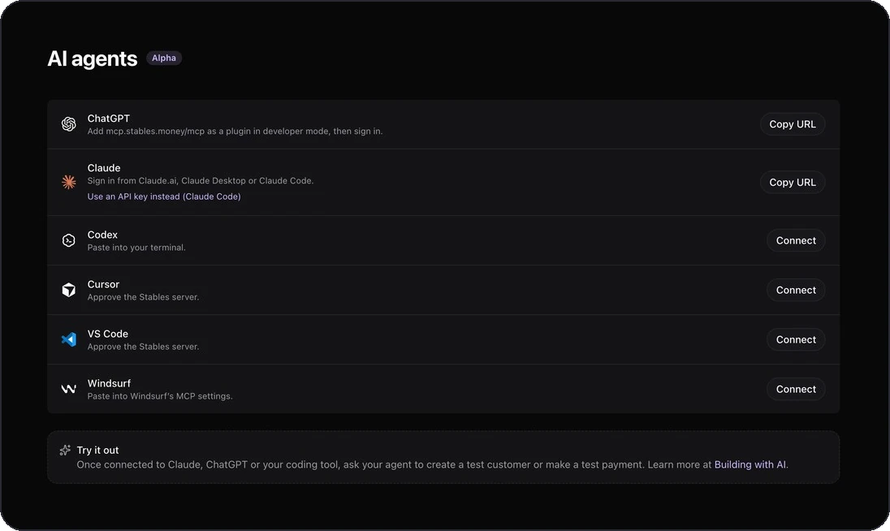Open the Building with AI link

[750, 464]
